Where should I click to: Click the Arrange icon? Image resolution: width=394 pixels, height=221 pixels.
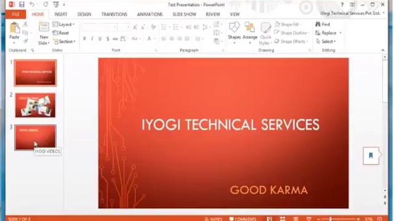coord(249,28)
